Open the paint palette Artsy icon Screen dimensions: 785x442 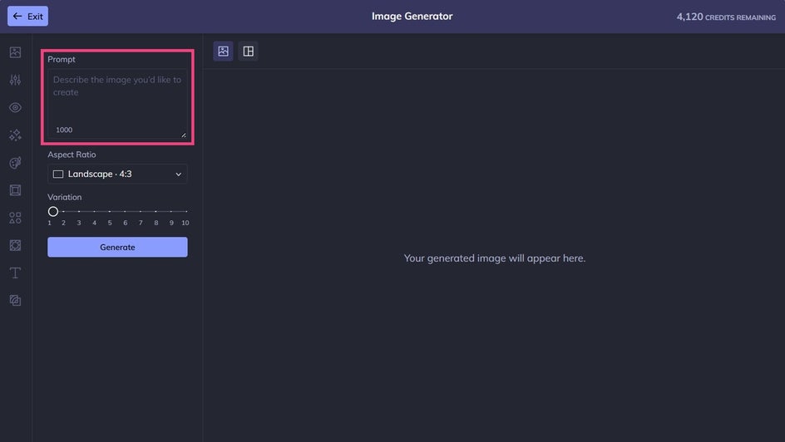click(15, 163)
